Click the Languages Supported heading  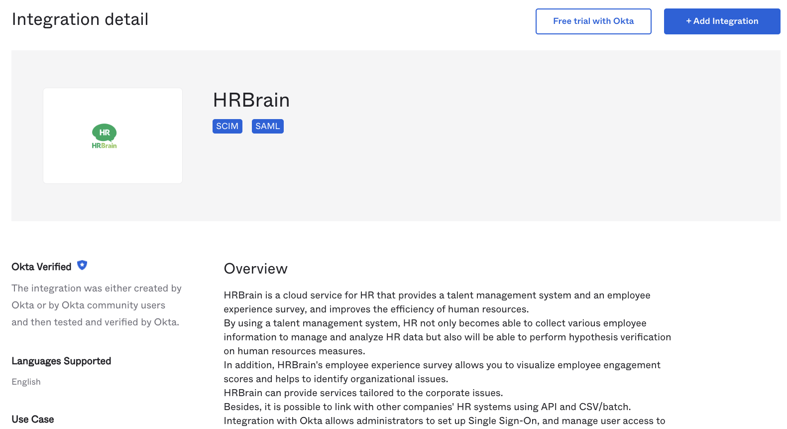61,361
